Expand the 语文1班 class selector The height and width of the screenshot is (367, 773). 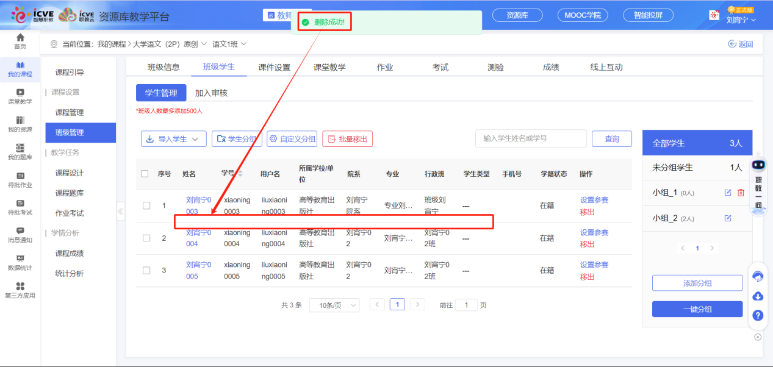pos(229,44)
